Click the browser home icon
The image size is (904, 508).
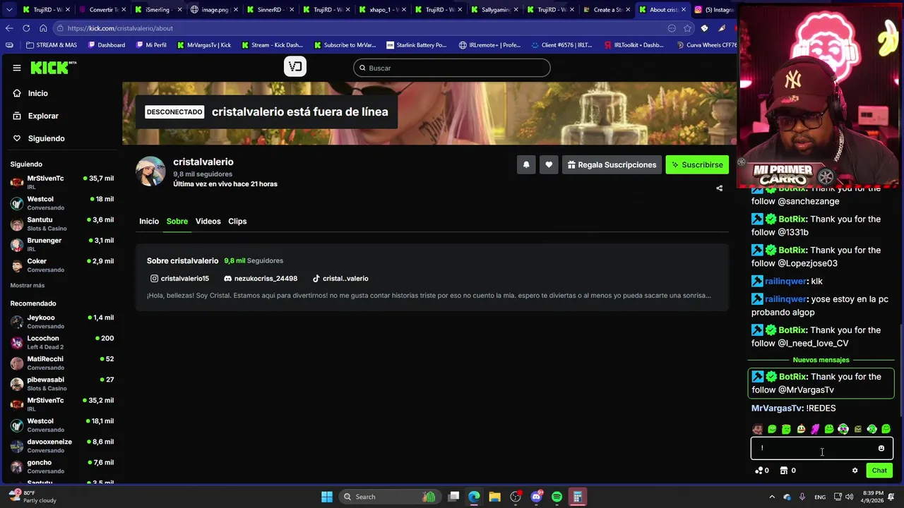tap(43, 28)
